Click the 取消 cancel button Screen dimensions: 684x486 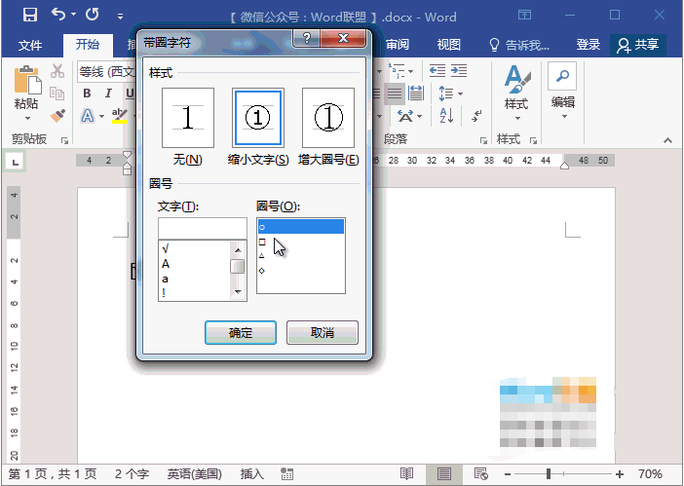point(323,333)
